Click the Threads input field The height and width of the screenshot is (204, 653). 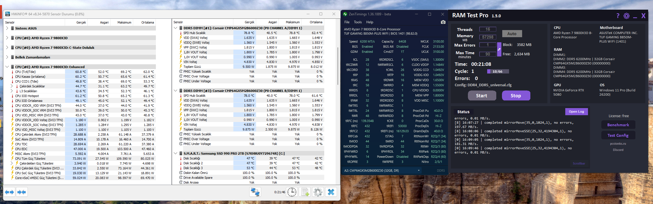(488, 29)
